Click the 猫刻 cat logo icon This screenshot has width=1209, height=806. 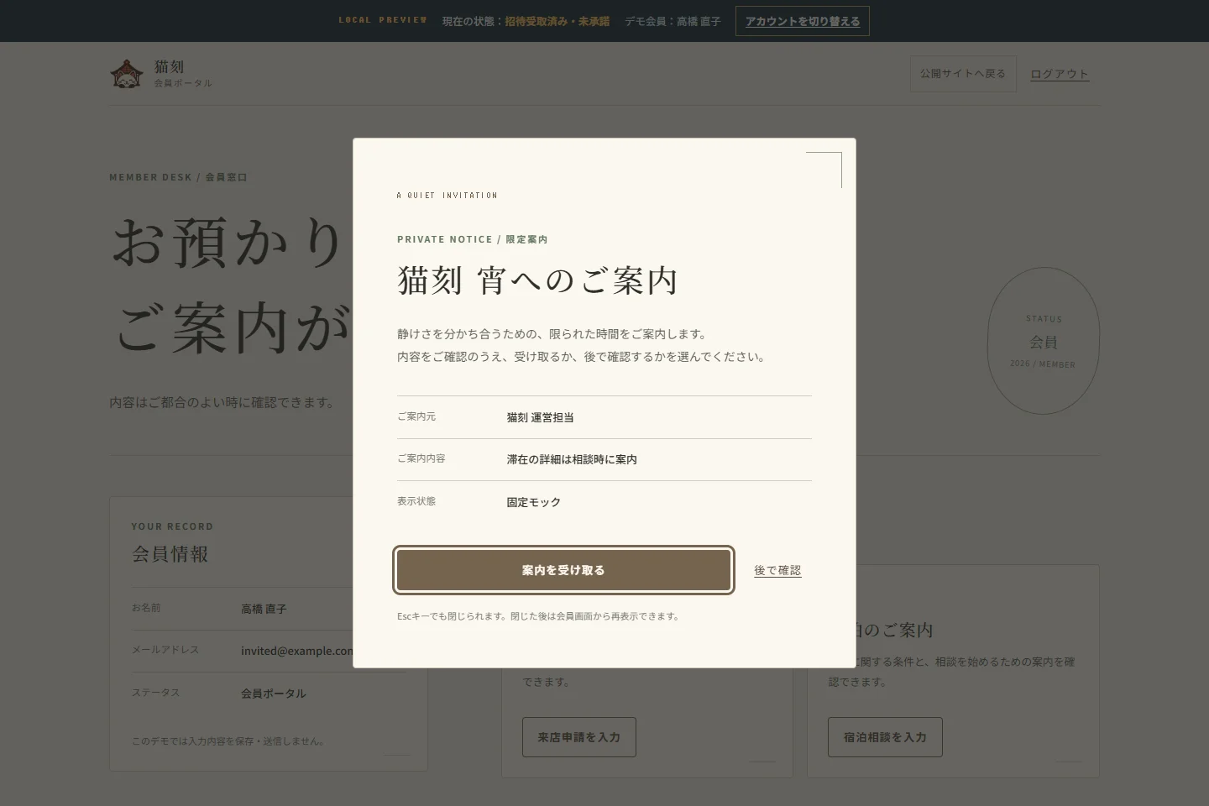pyautogui.click(x=127, y=74)
